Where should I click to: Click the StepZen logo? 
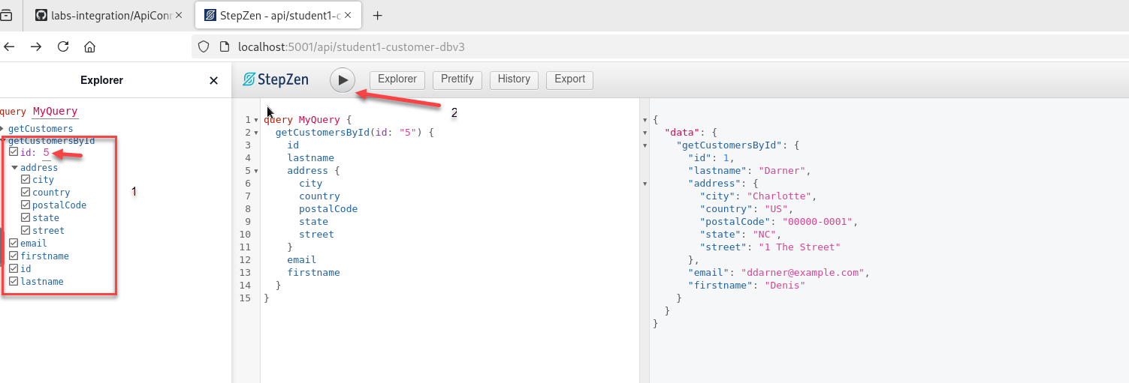[x=276, y=79]
